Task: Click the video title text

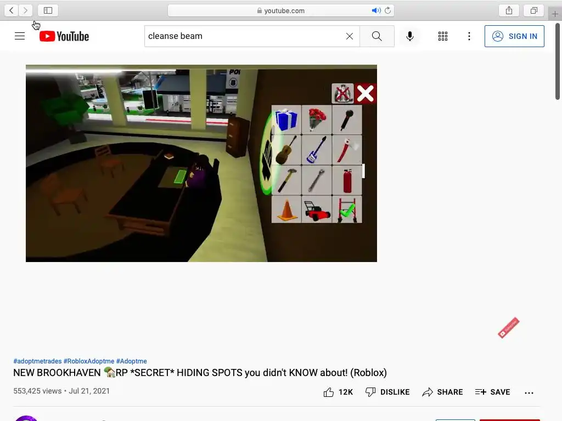Action: (200, 373)
